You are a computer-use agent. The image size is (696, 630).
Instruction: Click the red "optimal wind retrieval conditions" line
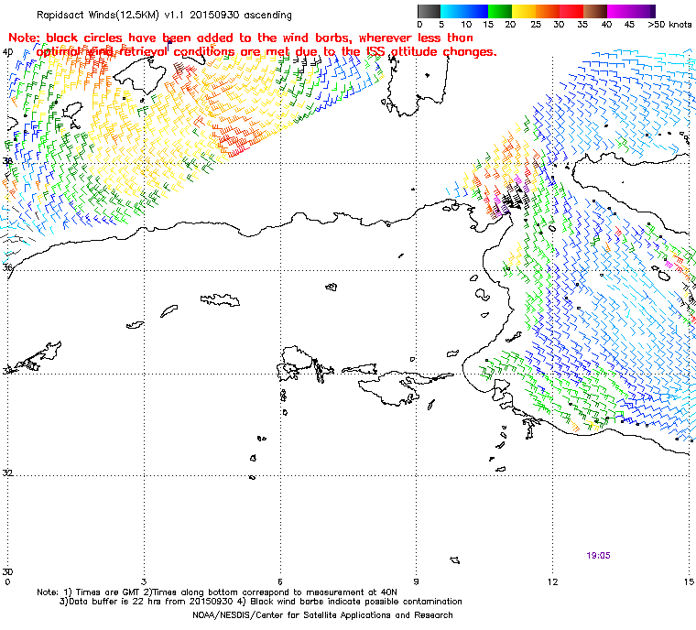click(x=266, y=52)
